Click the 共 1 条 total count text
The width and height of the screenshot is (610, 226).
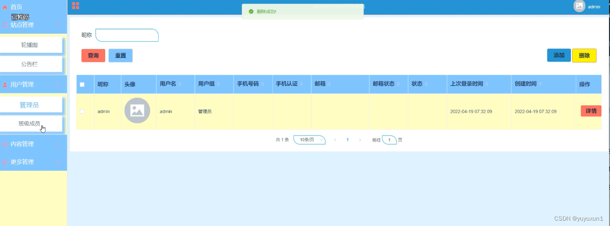click(x=282, y=140)
